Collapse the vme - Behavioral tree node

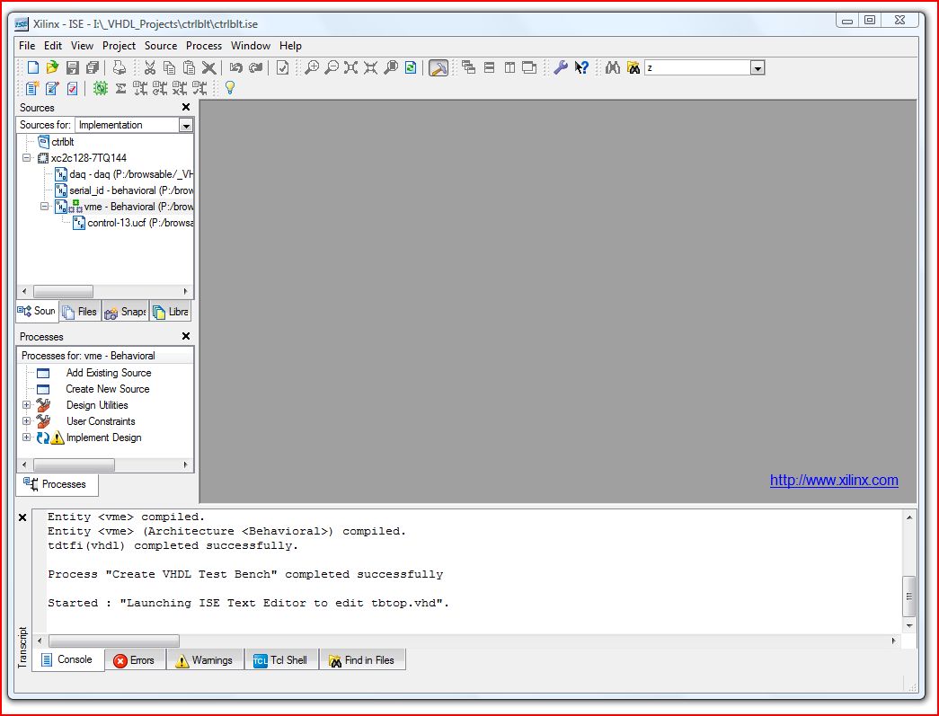click(44, 207)
